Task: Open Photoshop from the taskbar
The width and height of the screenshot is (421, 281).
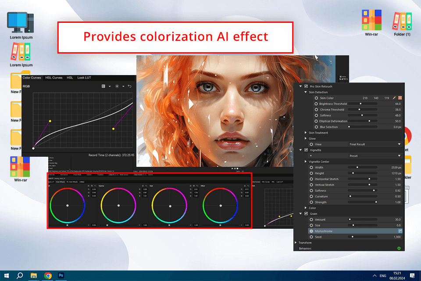Action: point(61,275)
